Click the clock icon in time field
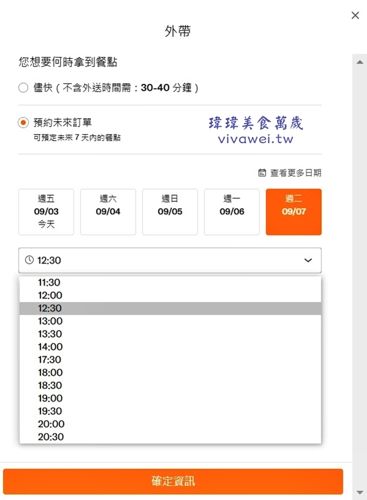367x500 pixels. pyautogui.click(x=29, y=260)
